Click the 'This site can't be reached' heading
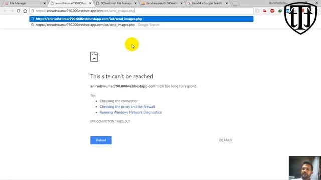Viewport: 321px width, 180px height. click(x=122, y=76)
